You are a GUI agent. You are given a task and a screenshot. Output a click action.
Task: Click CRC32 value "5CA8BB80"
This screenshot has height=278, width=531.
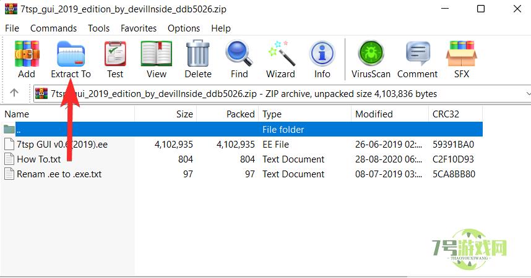tap(454, 174)
